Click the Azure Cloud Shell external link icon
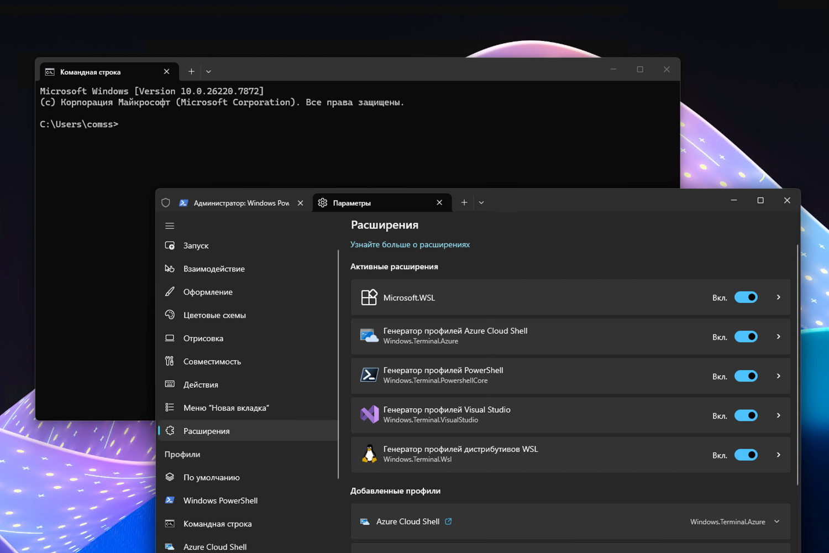Screen dimensions: 829x553 (x=448, y=521)
